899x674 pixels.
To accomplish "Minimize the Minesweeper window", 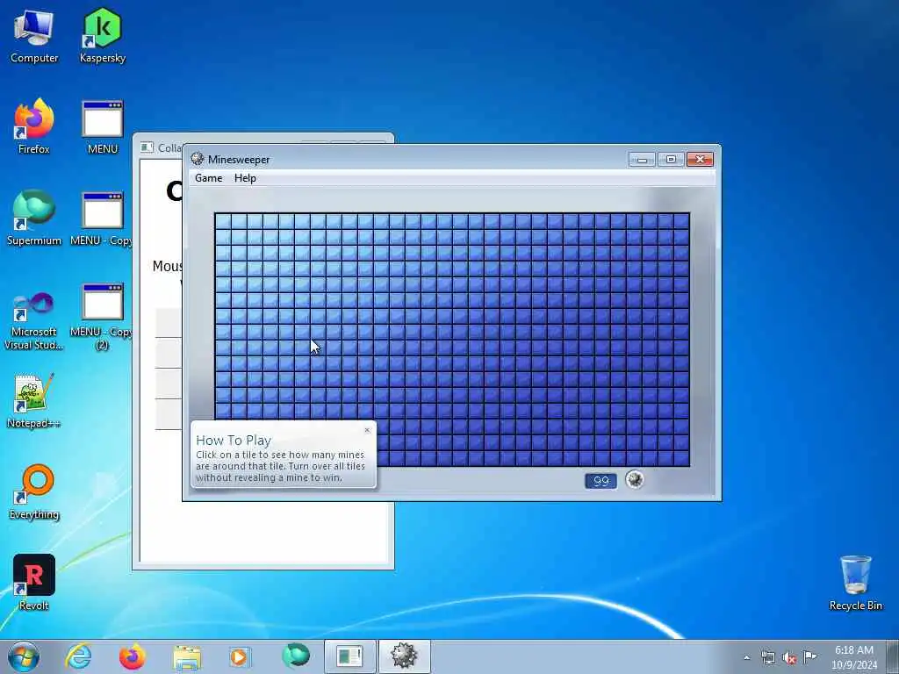I will pyautogui.click(x=642, y=160).
